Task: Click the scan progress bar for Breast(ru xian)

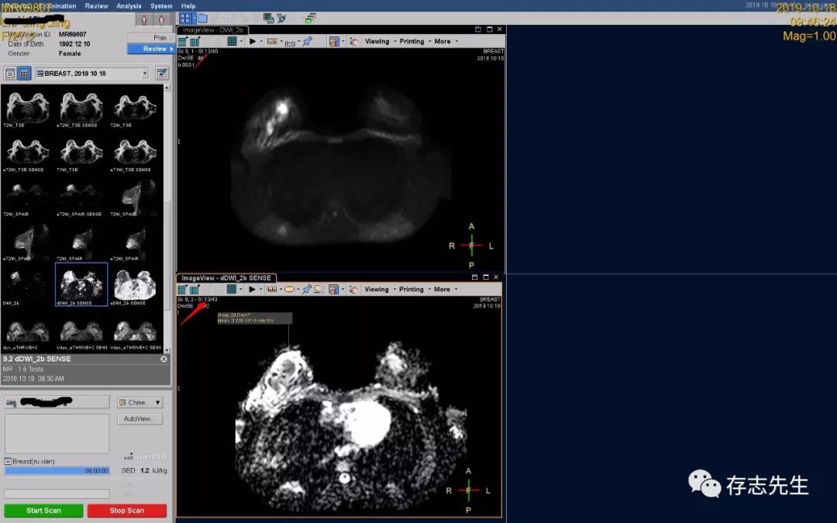Action: pos(57,471)
